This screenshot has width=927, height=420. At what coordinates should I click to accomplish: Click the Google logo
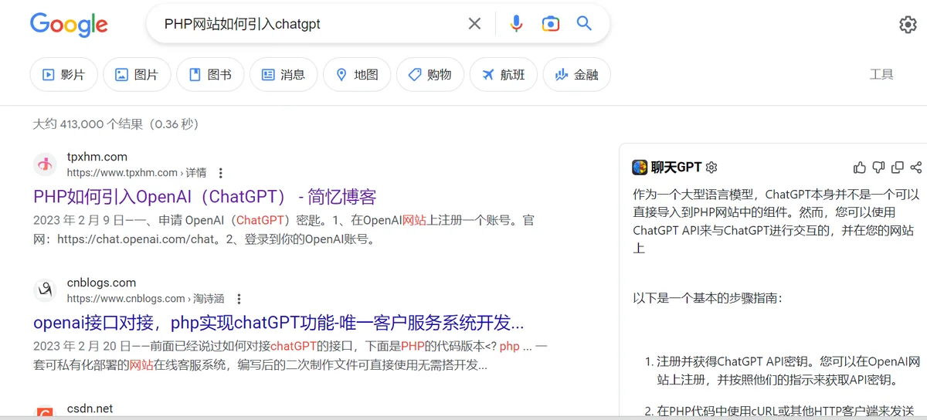69,24
